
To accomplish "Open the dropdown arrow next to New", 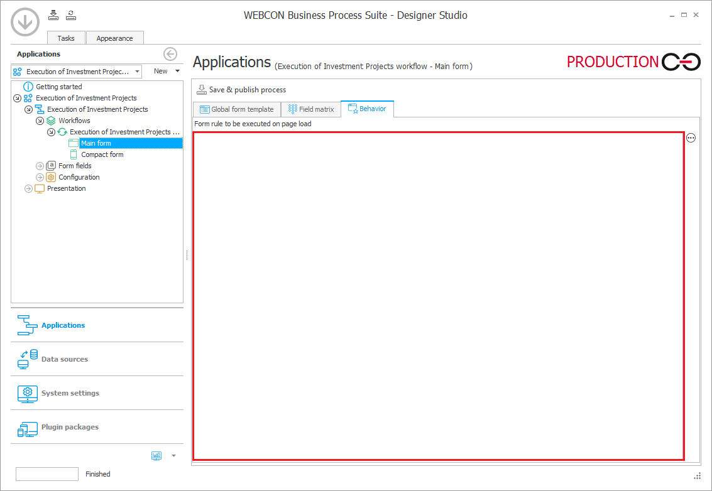I will 178,71.
